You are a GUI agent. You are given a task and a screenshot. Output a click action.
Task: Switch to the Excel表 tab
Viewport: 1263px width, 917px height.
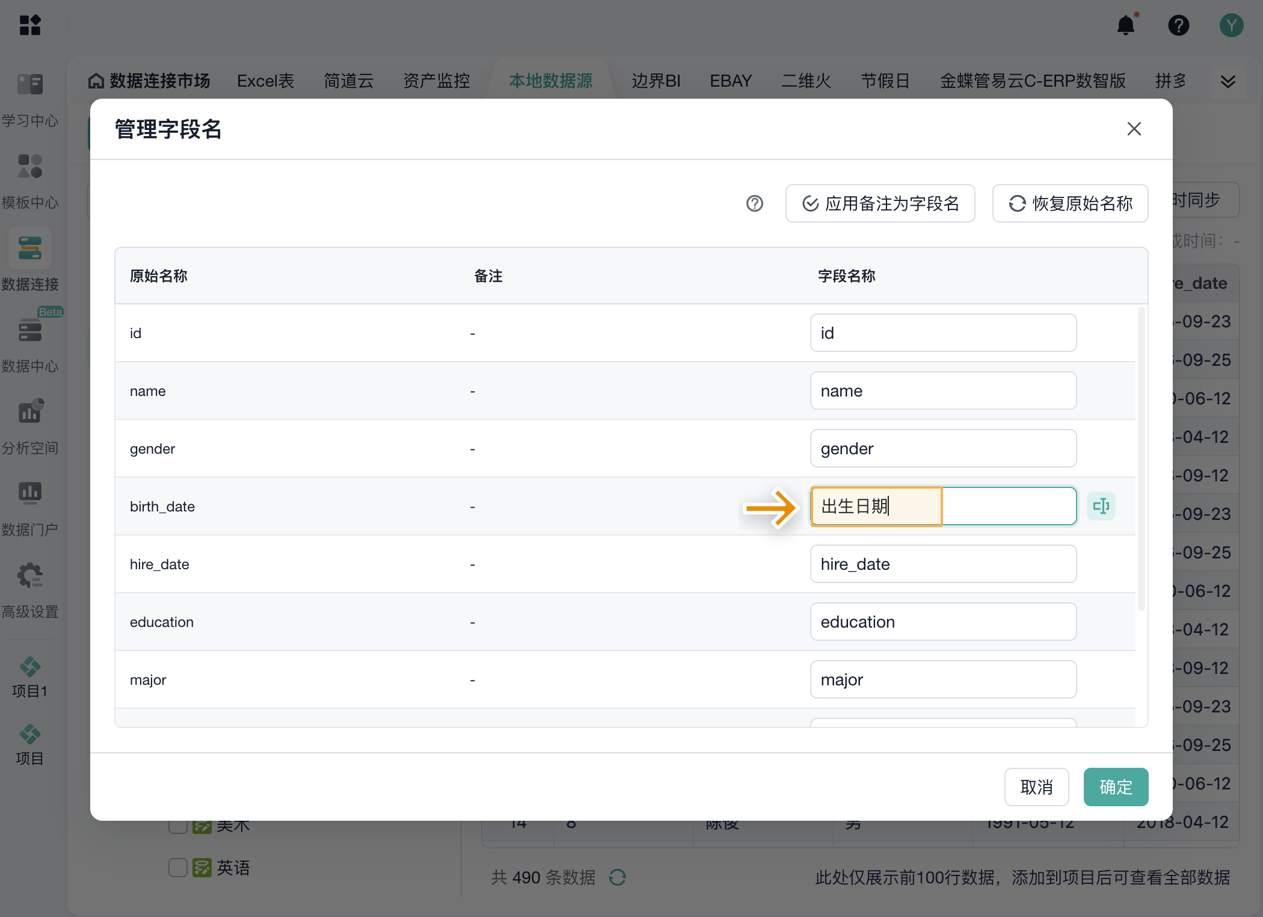pyautogui.click(x=265, y=81)
